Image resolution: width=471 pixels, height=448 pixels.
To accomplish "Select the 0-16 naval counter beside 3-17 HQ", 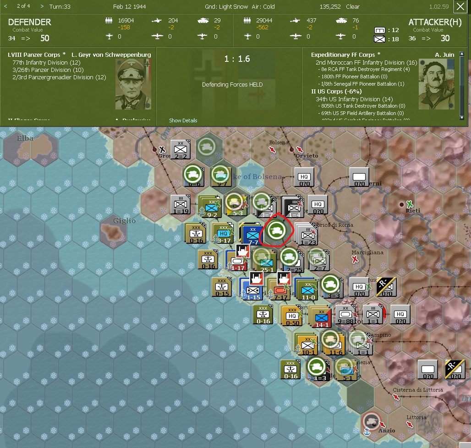I will click(196, 233).
